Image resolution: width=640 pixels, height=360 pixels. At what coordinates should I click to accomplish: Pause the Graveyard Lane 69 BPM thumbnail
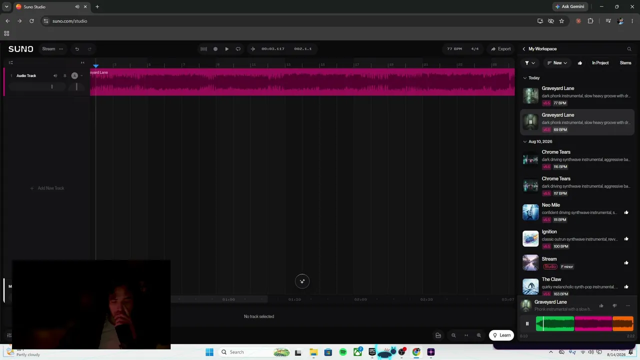click(530, 122)
